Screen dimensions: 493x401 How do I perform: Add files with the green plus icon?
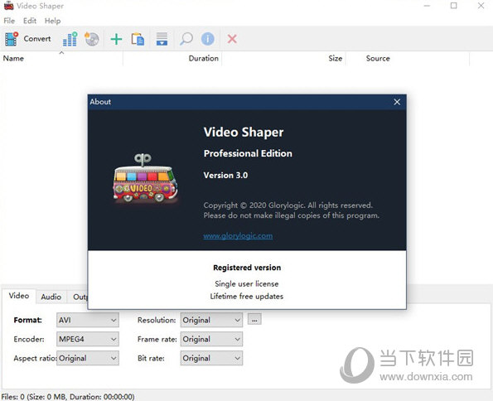click(x=116, y=39)
